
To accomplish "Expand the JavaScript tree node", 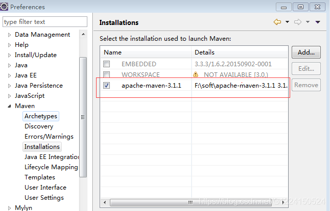I will coord(9,96).
